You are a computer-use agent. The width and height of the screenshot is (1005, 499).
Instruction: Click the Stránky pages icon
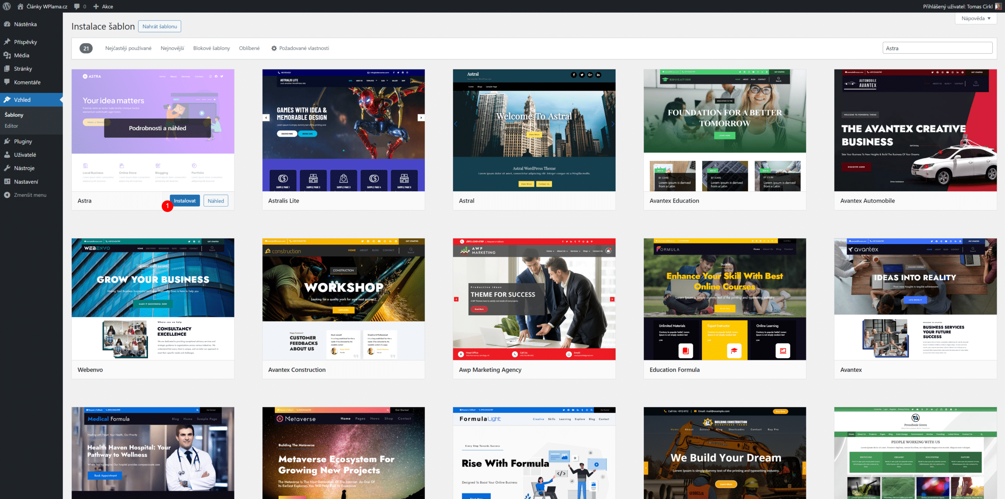7,69
